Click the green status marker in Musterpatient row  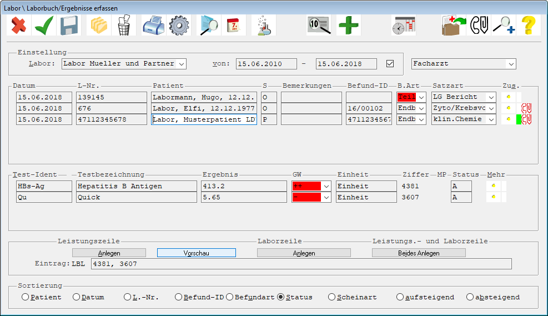[519, 119]
